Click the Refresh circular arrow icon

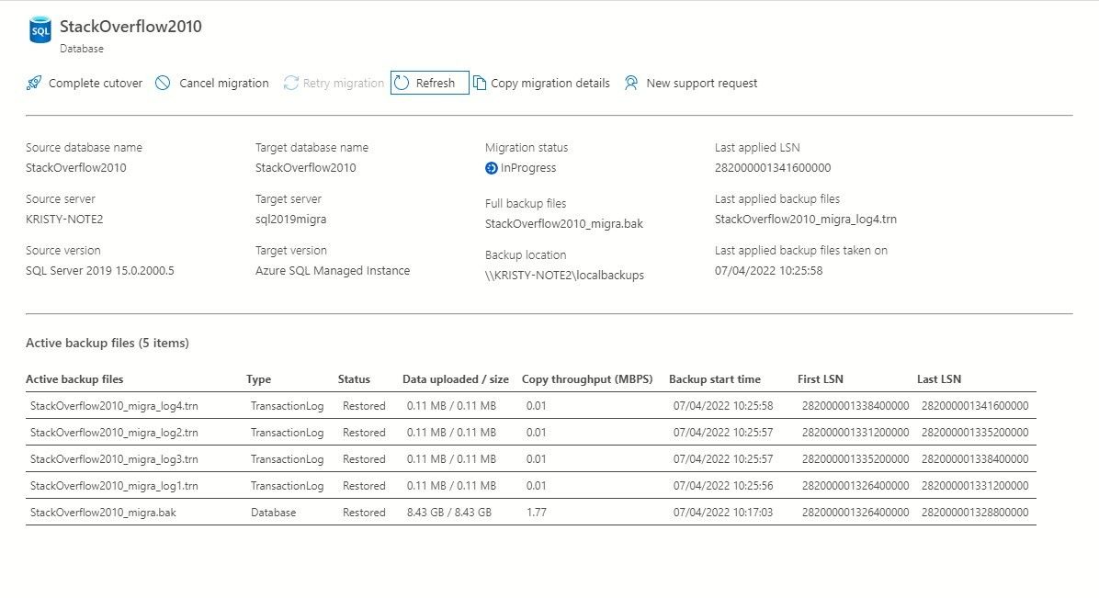402,83
